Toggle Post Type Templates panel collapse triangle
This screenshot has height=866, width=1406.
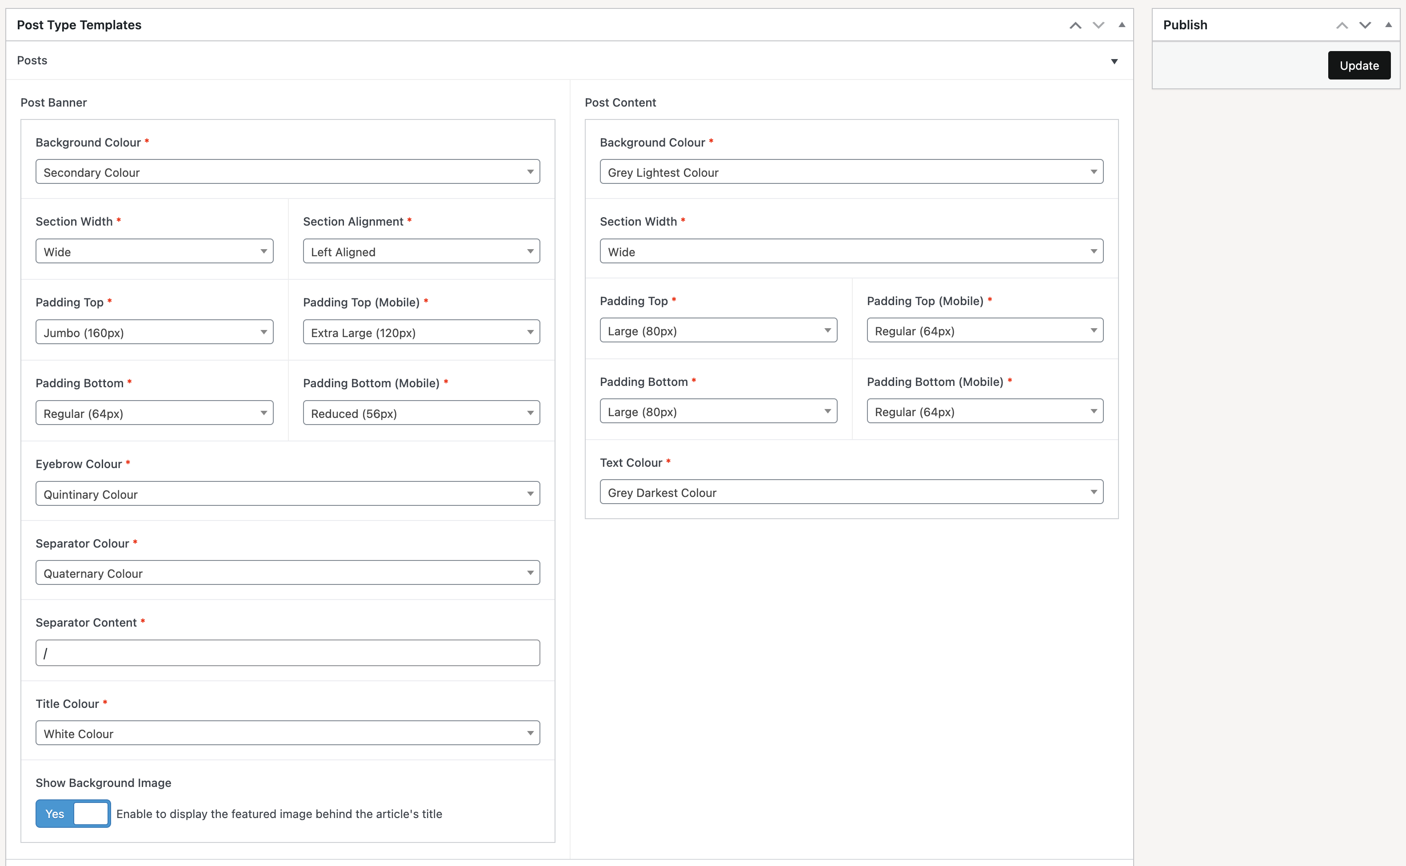point(1122,25)
